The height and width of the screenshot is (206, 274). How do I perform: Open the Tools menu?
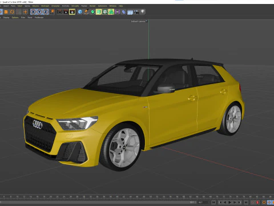pyautogui.click(x=13, y=6)
